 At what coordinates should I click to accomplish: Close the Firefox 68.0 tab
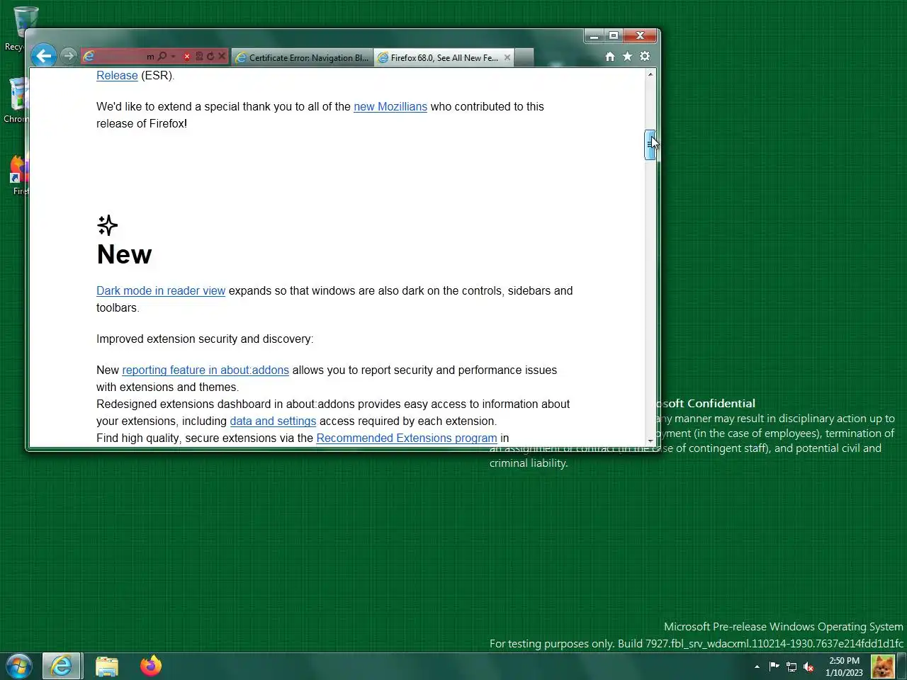point(507,57)
